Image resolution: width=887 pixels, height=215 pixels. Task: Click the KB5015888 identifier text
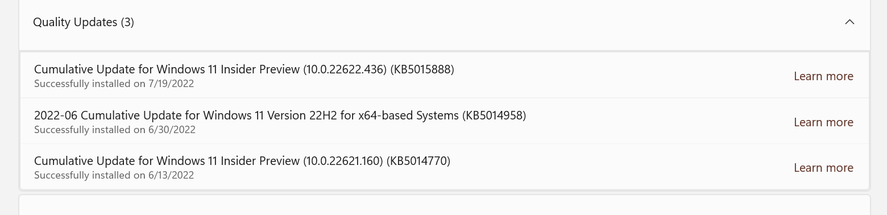point(422,69)
